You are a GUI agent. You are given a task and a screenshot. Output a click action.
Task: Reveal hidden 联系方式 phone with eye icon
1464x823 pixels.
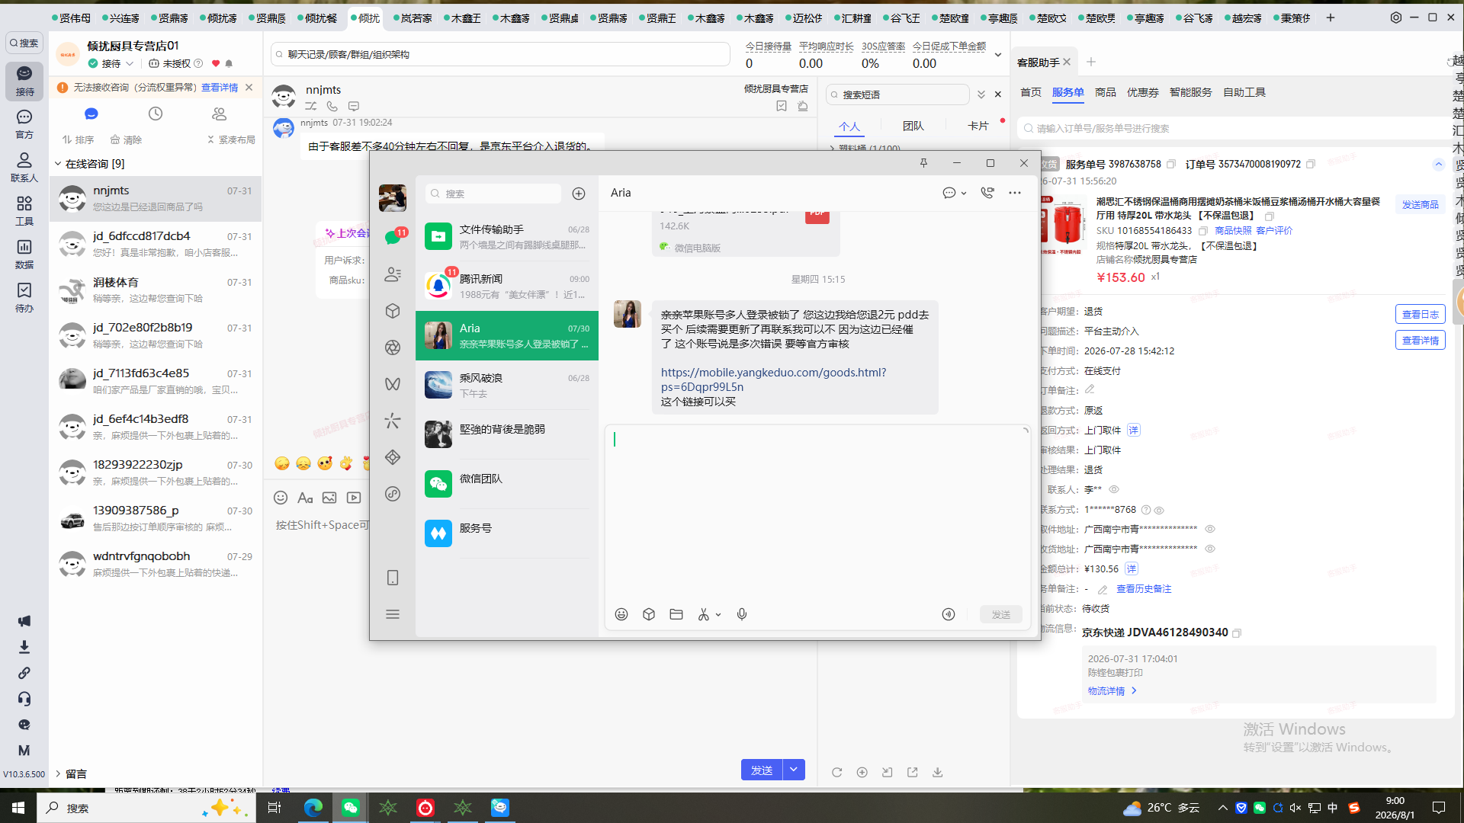tap(1159, 510)
